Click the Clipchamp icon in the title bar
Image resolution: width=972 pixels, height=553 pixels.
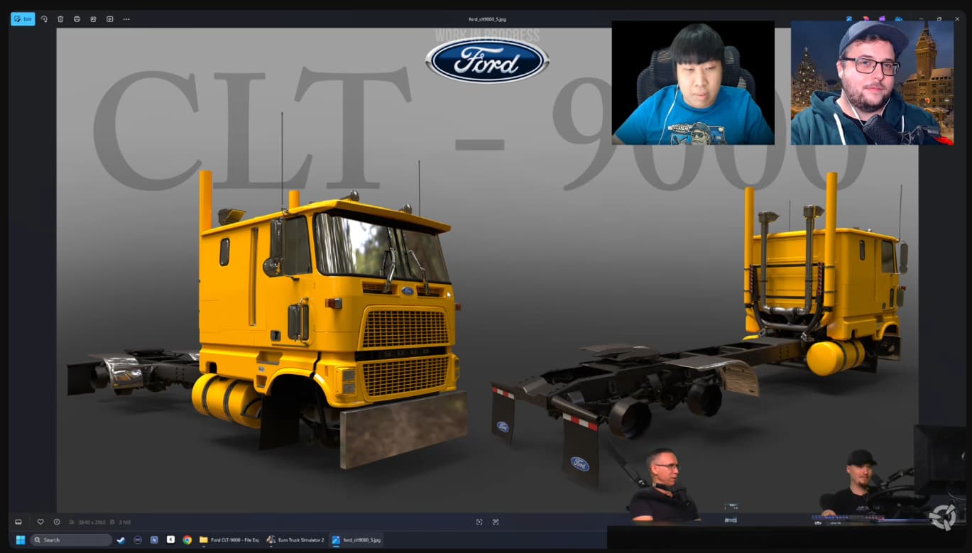point(883,19)
